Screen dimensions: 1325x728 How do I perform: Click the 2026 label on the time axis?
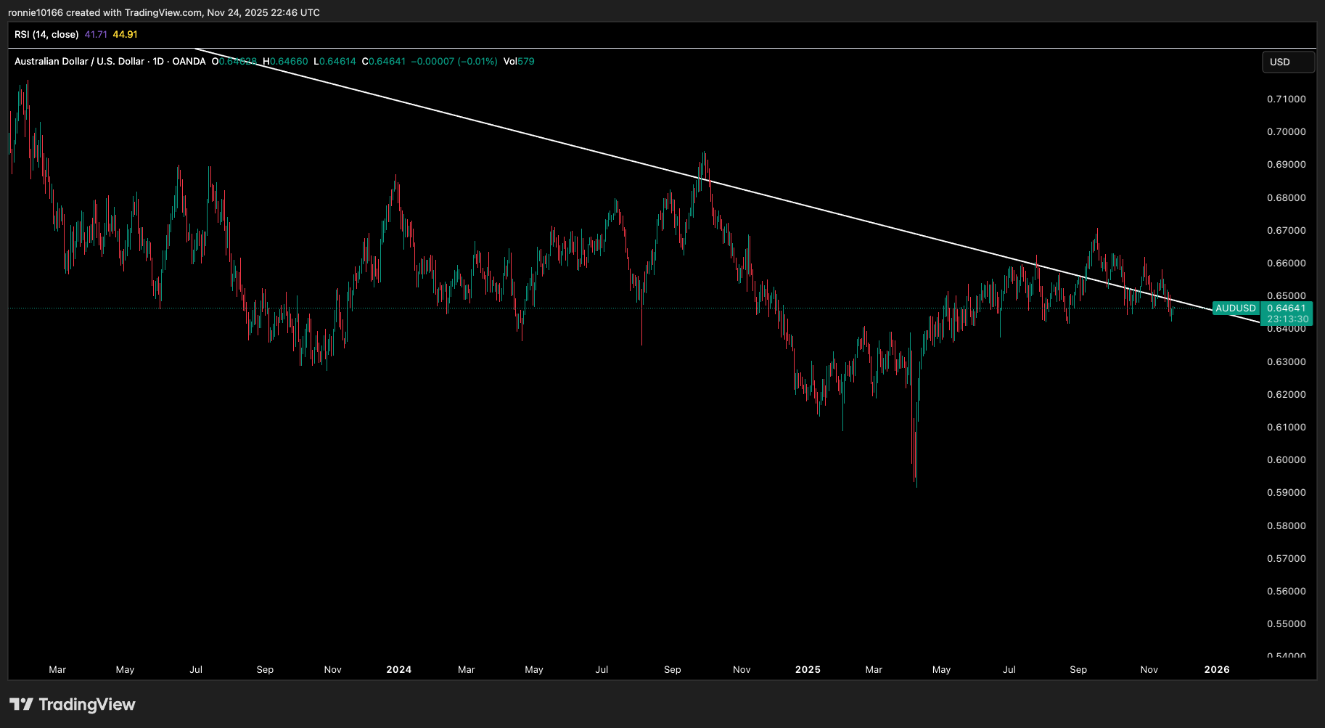(x=1217, y=669)
